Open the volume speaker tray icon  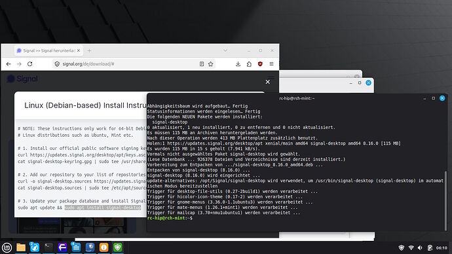point(421,247)
